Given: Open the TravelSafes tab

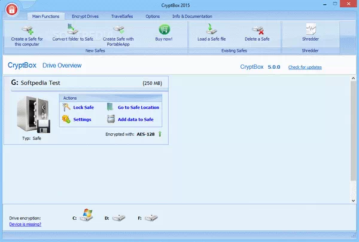Looking at the screenshot, I should (x=122, y=16).
